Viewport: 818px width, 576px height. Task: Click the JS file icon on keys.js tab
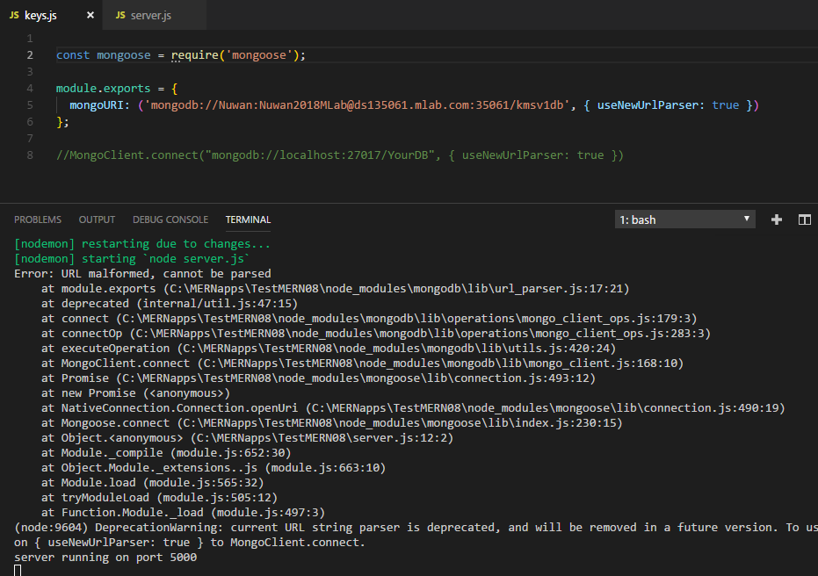point(14,16)
